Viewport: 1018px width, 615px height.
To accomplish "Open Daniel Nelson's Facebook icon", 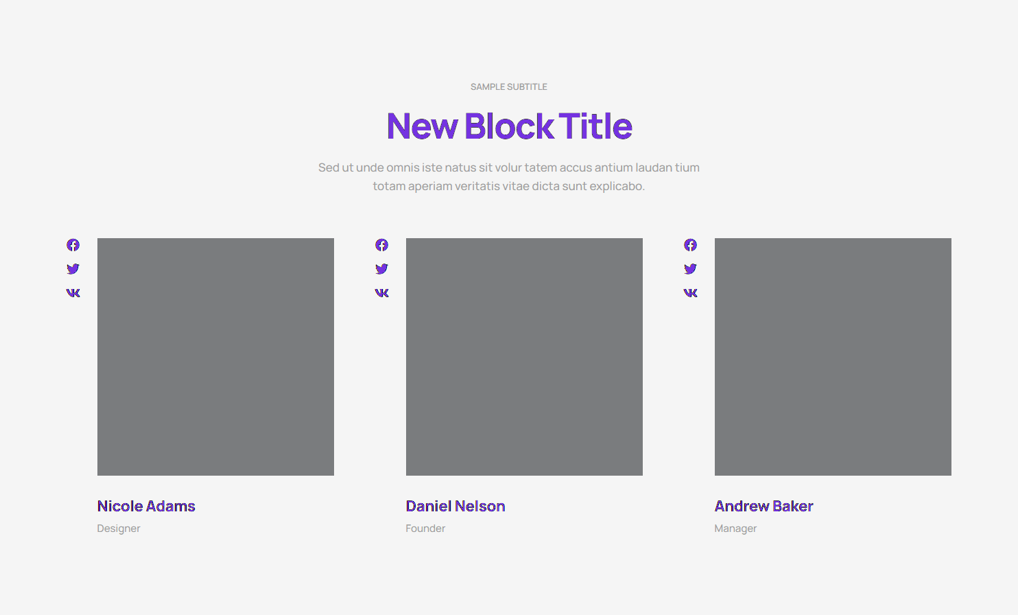I will point(381,245).
